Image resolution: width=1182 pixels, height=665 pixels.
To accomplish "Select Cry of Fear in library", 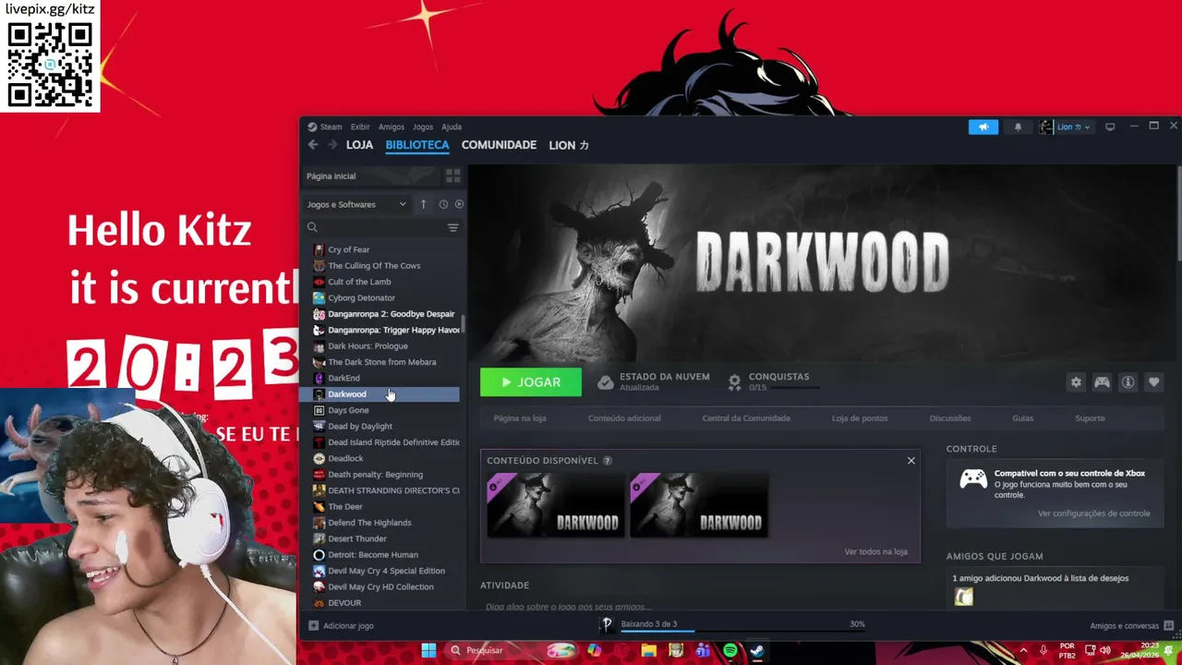I will point(348,249).
